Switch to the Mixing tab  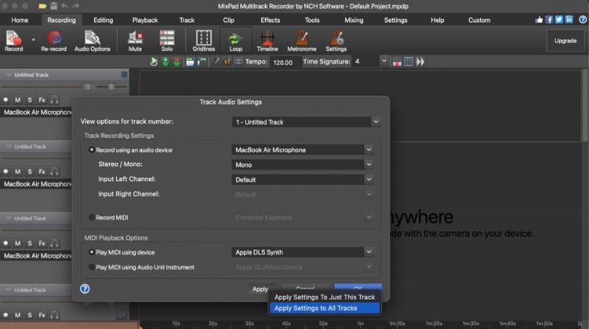353,20
